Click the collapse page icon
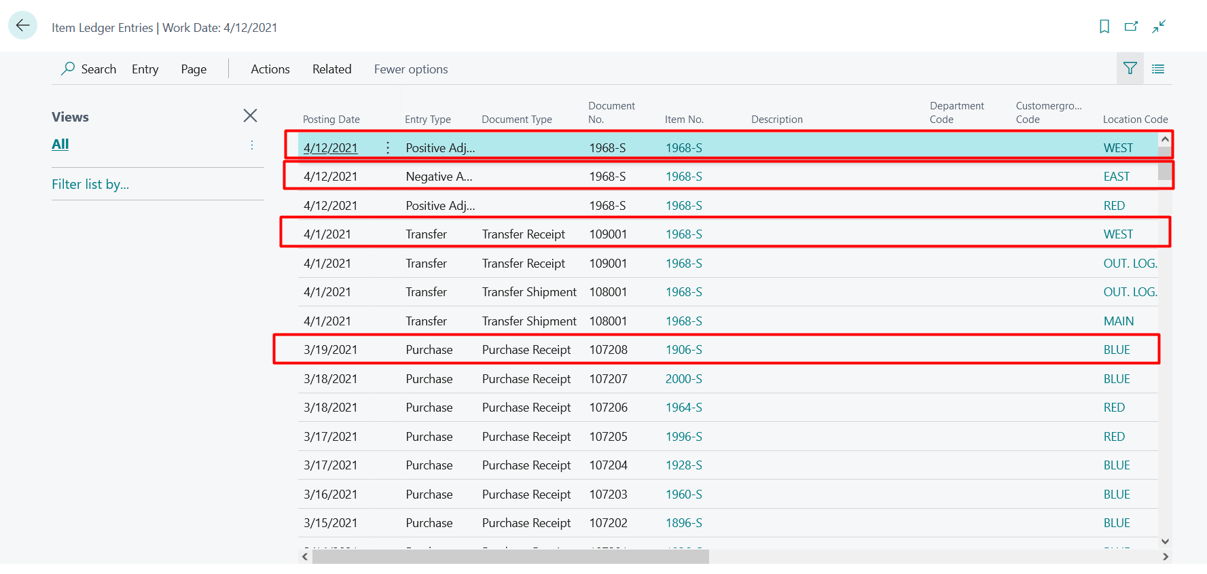The height and width of the screenshot is (574, 1207). pos(1159,26)
